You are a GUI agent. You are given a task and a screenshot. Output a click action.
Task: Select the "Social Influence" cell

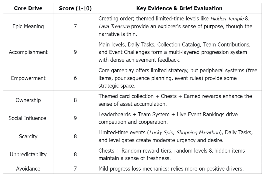click(27, 118)
